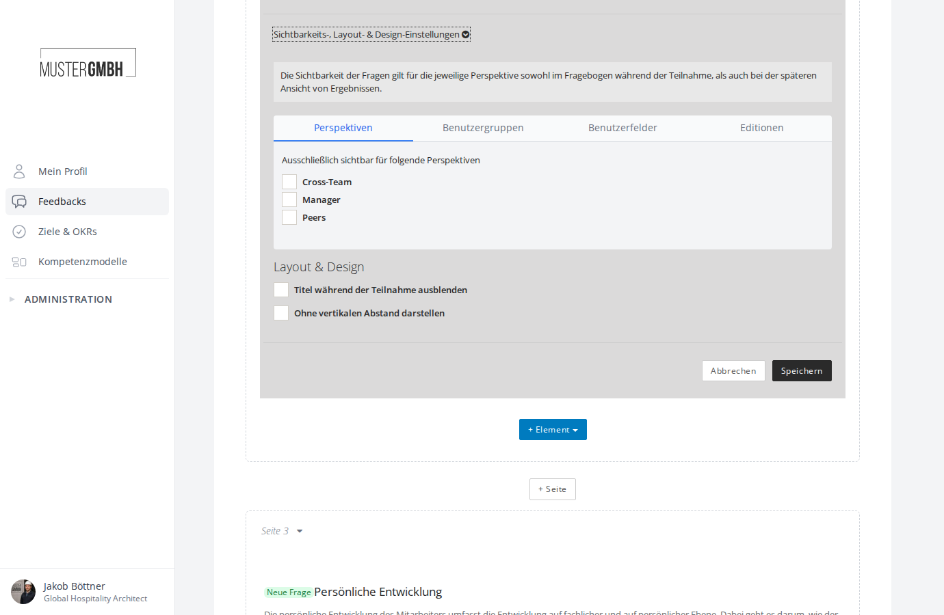Go to Ziele & OKRs
Screen dimensions: 944x615
[87, 232]
